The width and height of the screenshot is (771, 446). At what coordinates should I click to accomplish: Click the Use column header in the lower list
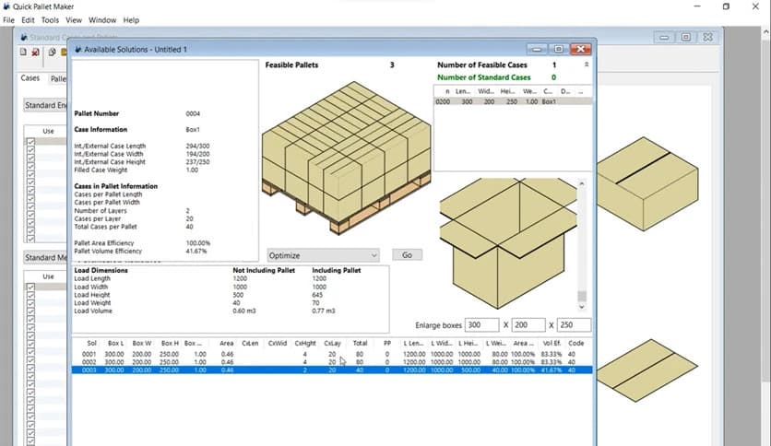(x=48, y=276)
